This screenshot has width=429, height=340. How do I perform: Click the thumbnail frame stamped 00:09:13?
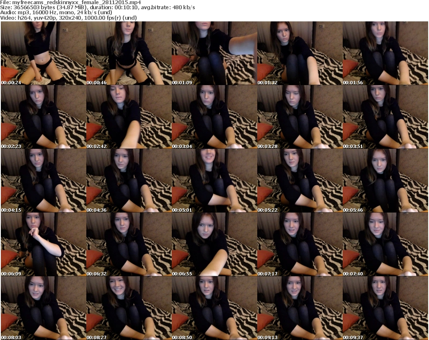300,308
